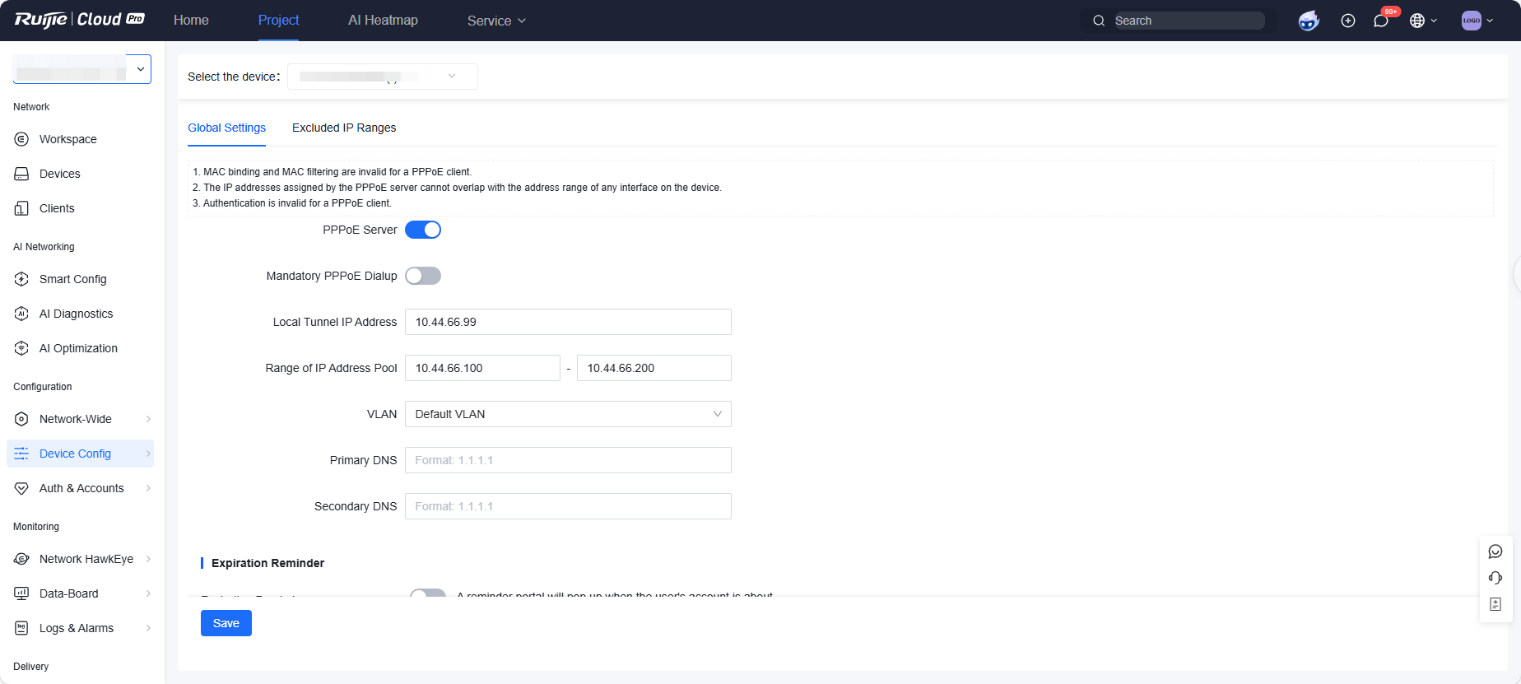Switch to Excluded IP Ranges tab

(344, 128)
